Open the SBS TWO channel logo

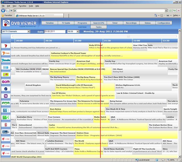click(x=6, y=146)
